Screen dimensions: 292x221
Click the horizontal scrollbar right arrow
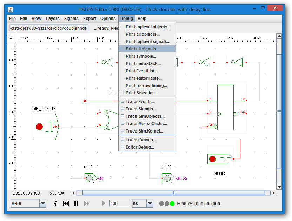[273, 193]
